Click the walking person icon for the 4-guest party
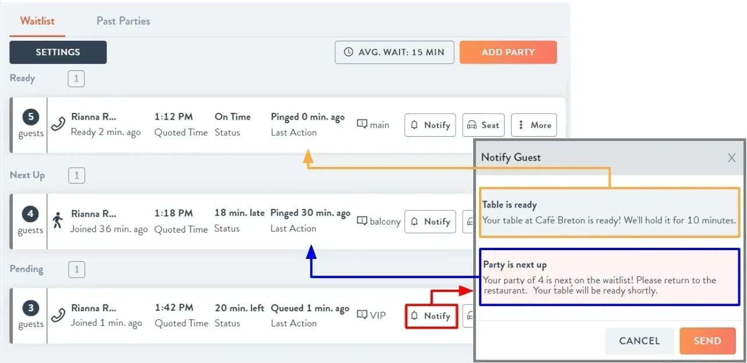This screenshot has width=747, height=363. click(57, 220)
